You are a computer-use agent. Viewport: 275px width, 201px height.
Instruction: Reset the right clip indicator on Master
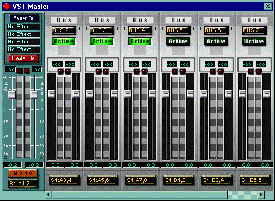27,71
